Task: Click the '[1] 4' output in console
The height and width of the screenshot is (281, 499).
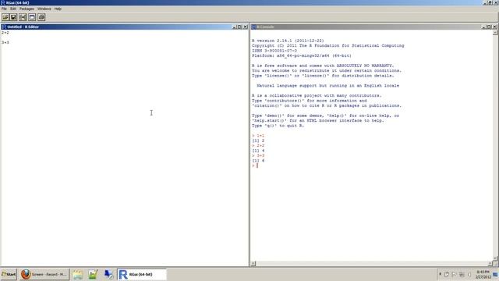Action: point(258,151)
